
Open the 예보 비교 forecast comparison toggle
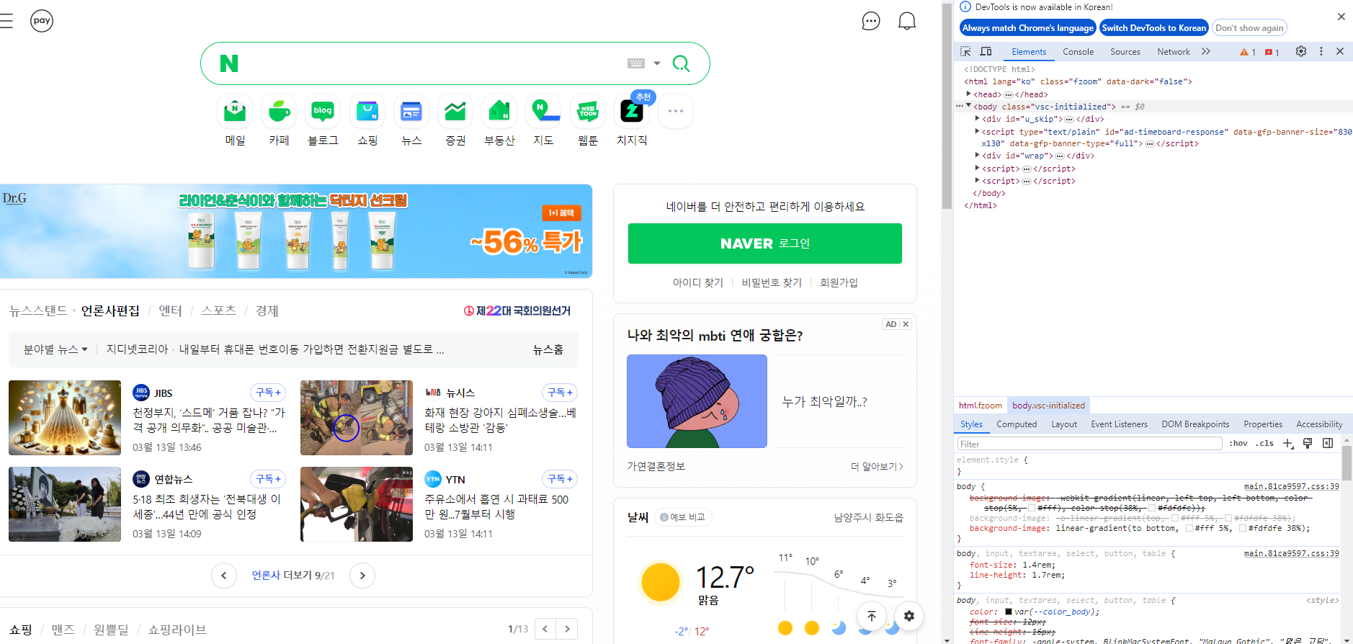(x=684, y=517)
